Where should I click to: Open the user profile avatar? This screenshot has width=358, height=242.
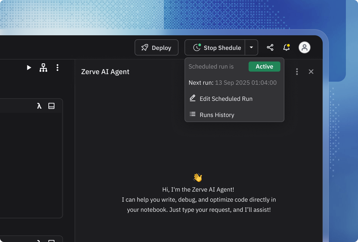(304, 47)
